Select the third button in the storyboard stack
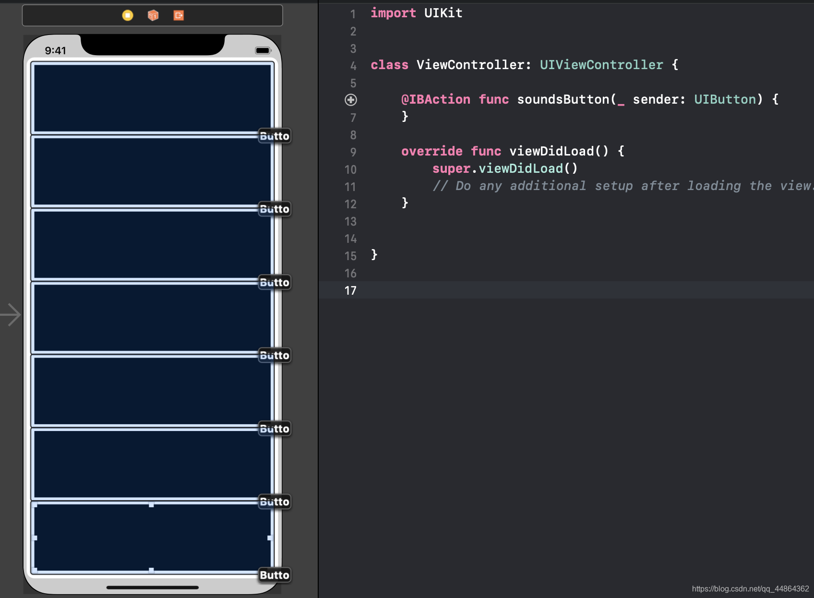The image size is (814, 598). 153,244
